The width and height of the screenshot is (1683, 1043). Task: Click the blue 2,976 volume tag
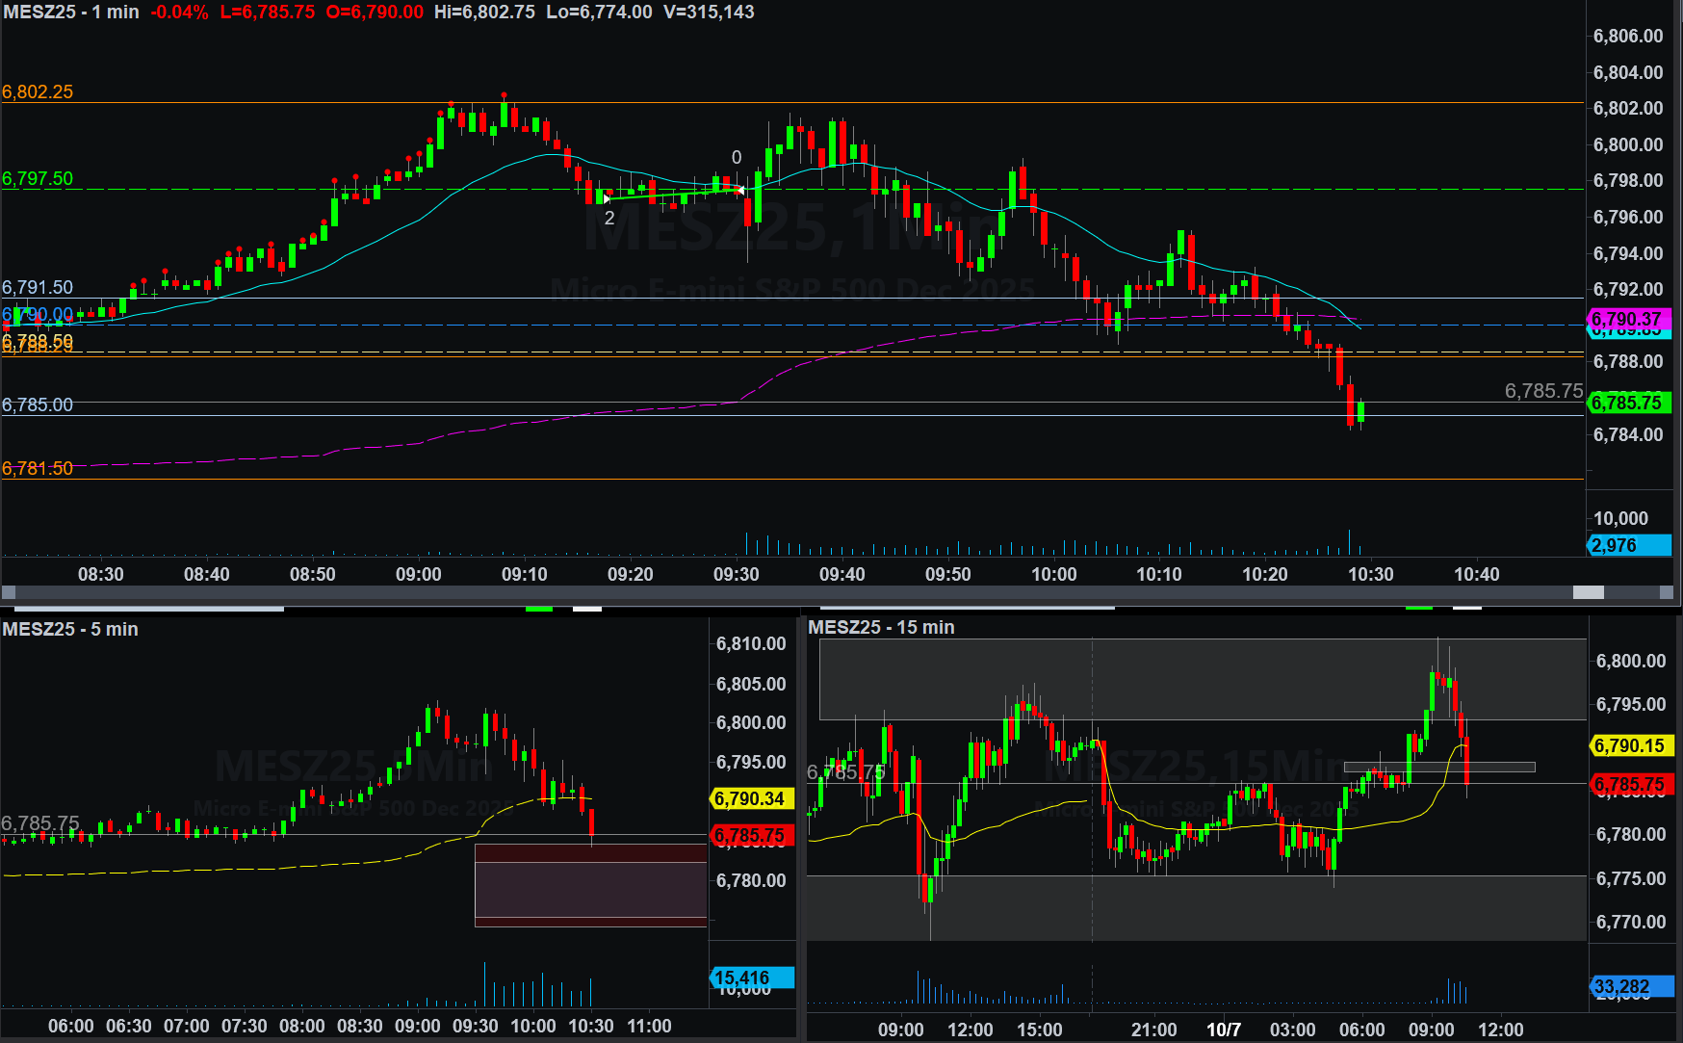pos(1627,545)
